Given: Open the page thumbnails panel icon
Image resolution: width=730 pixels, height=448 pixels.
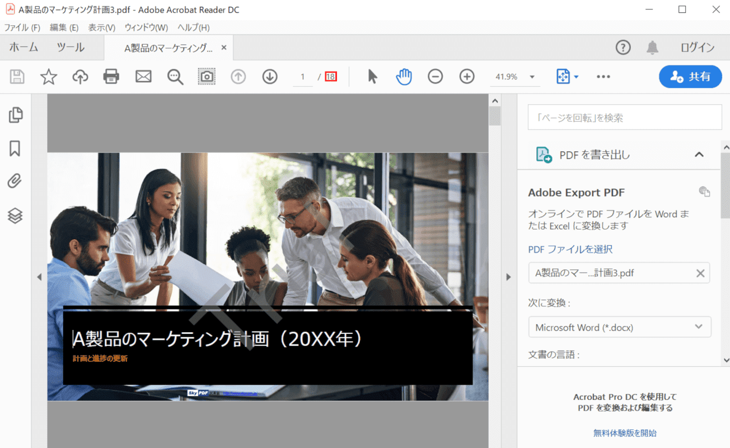Looking at the screenshot, I should (x=15, y=115).
